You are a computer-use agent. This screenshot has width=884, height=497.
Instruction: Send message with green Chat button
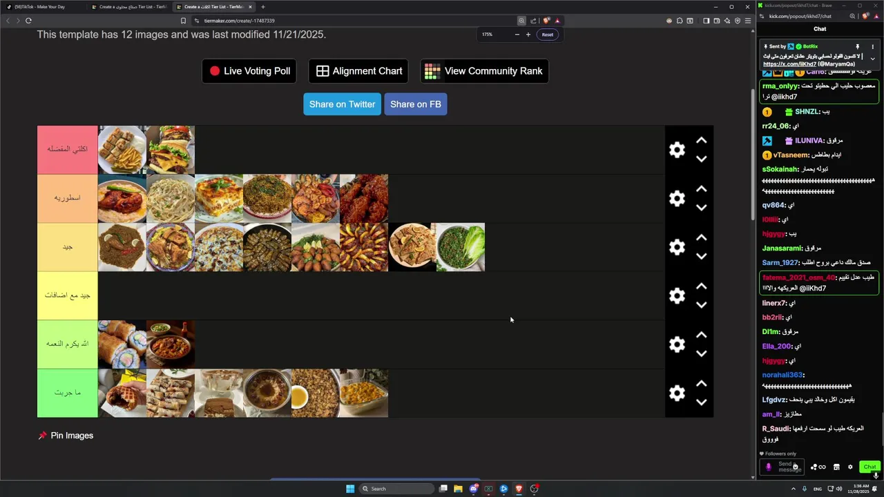pos(869,467)
